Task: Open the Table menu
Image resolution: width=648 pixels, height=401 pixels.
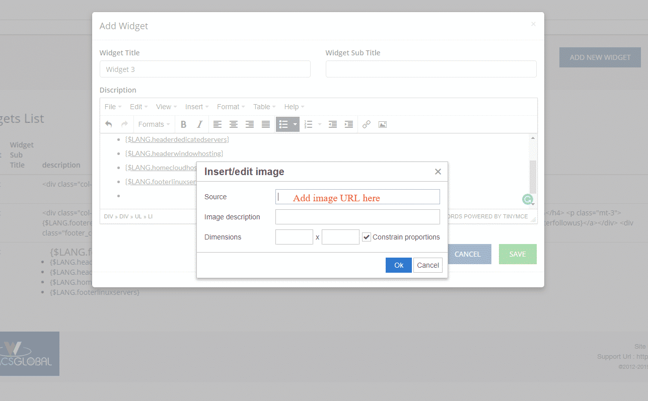Action: click(264, 107)
